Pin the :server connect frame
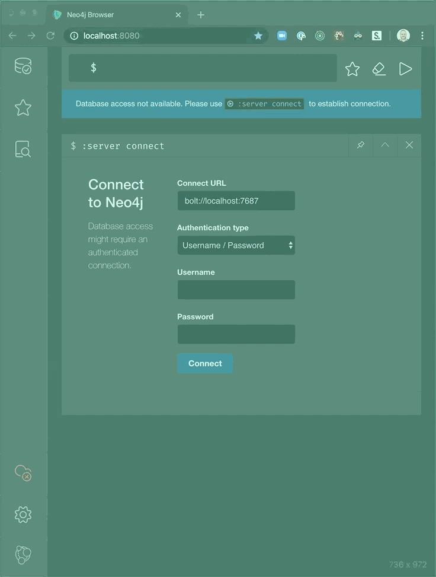The image size is (436, 577). 361,145
